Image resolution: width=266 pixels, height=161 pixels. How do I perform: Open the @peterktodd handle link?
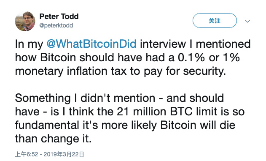56,25
